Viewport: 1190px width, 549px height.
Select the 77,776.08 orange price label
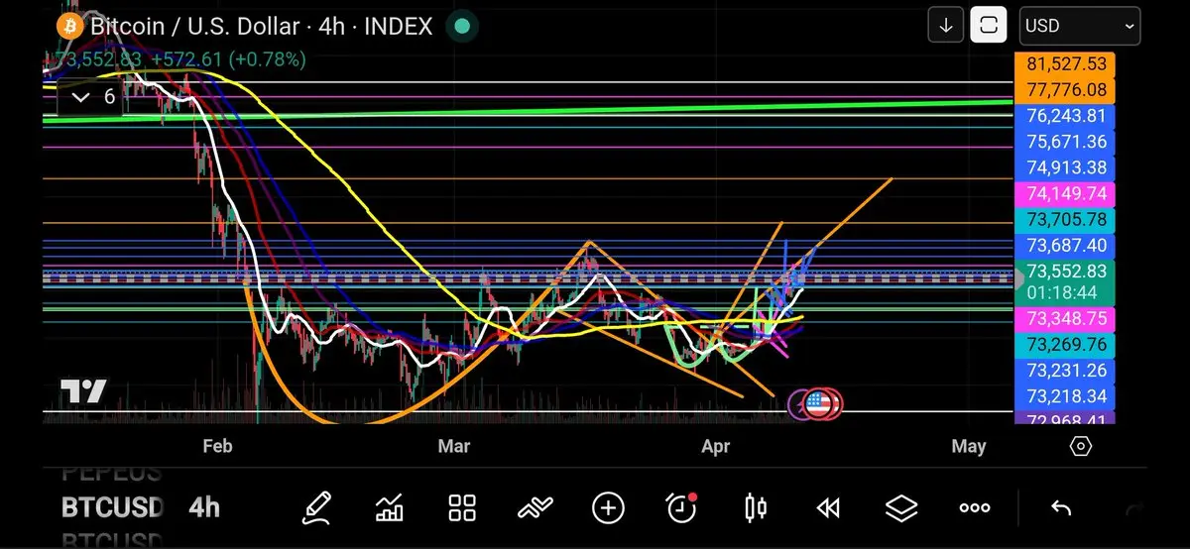pyautogui.click(x=1065, y=90)
